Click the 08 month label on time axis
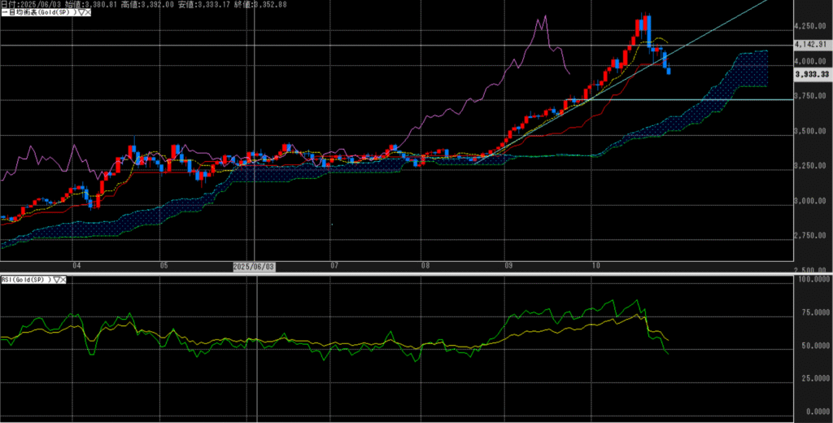 point(425,266)
